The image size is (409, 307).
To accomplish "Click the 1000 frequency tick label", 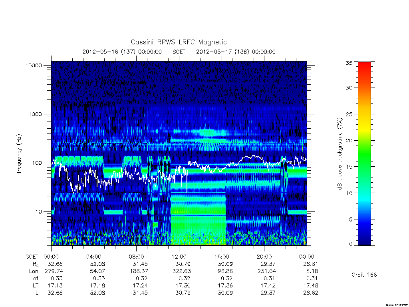I will click(x=35, y=114).
